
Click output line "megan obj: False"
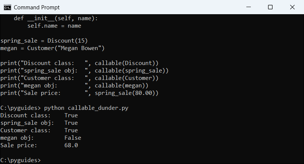pyautogui.click(x=41, y=138)
